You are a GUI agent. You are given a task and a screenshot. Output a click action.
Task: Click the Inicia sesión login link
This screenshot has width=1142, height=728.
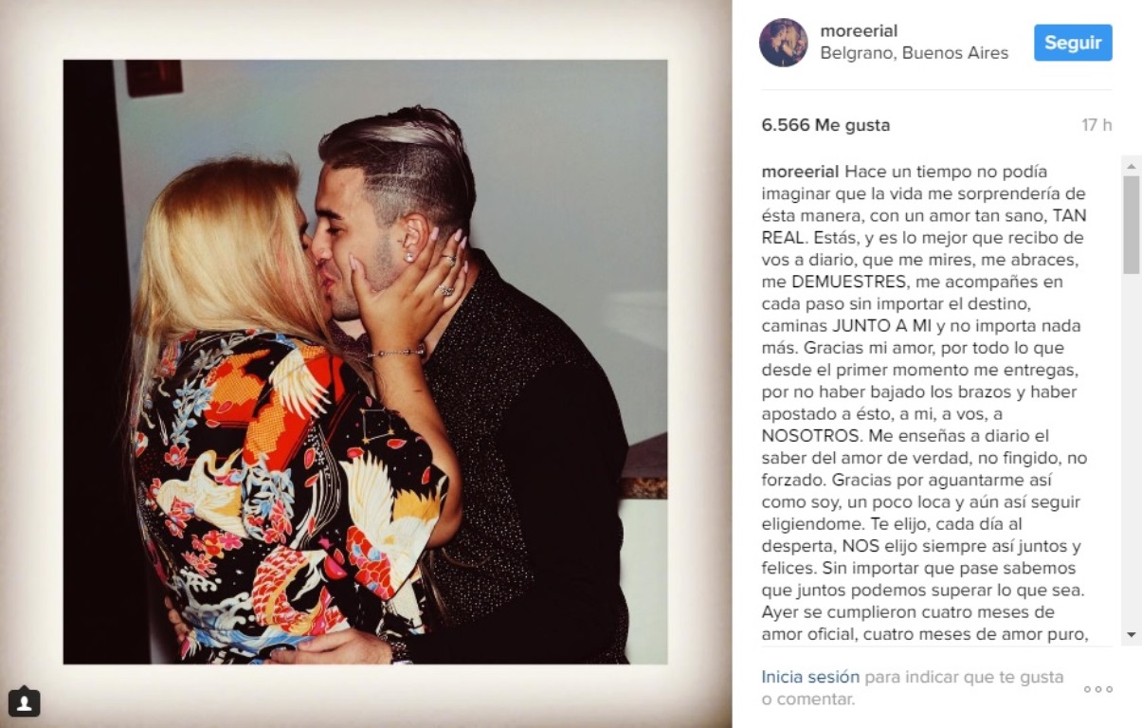click(810, 677)
